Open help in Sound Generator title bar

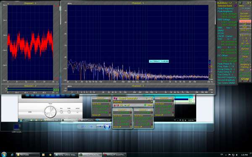[147, 98]
